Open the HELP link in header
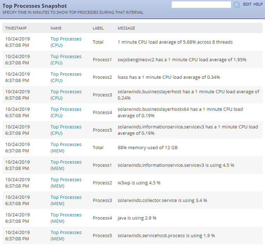The height and width of the screenshot is (247, 265). click(x=258, y=5)
